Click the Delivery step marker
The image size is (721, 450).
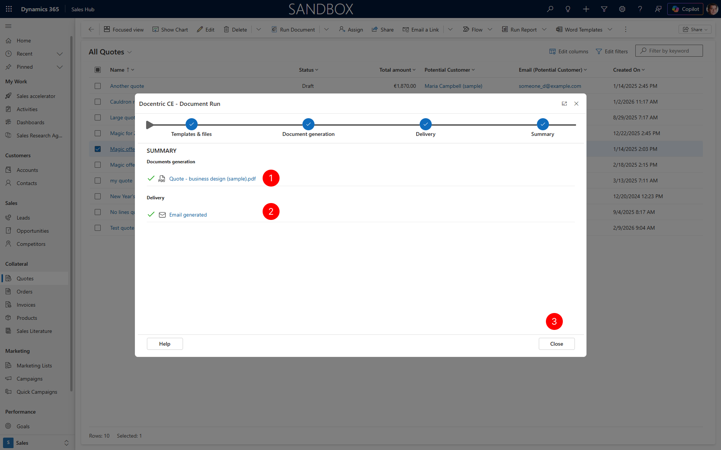[425, 124]
